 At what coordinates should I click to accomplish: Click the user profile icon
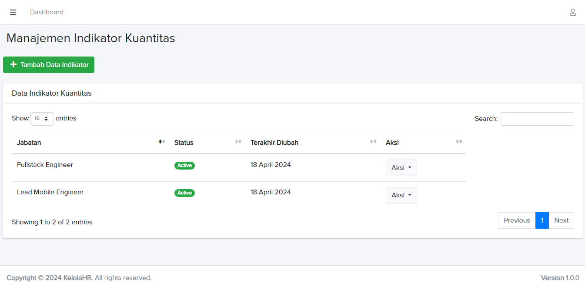(x=573, y=12)
